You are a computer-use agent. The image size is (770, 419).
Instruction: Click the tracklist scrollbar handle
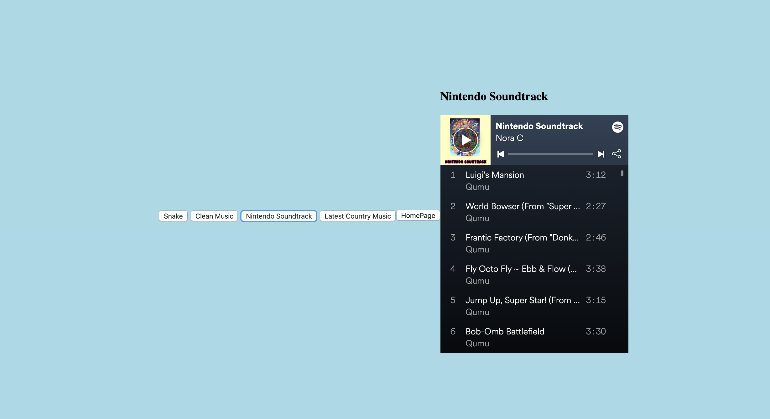tap(622, 173)
